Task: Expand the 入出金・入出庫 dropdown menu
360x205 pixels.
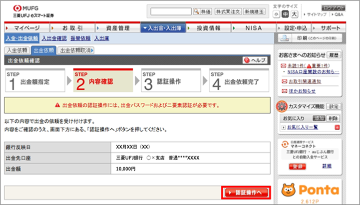Action: (x=163, y=28)
